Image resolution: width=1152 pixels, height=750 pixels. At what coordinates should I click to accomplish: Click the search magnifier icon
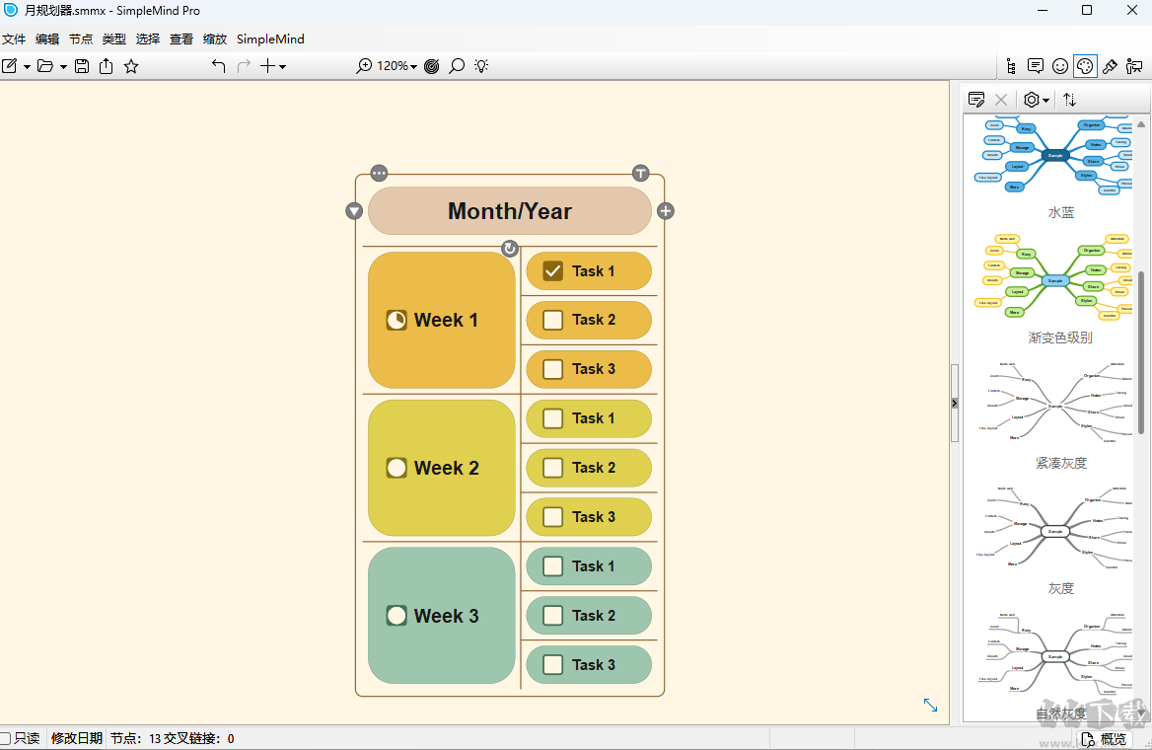coord(456,66)
